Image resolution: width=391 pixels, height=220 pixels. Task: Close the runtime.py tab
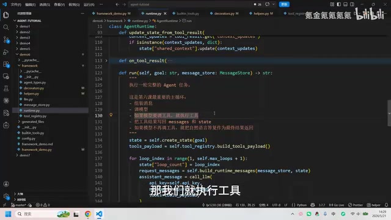[165, 13]
